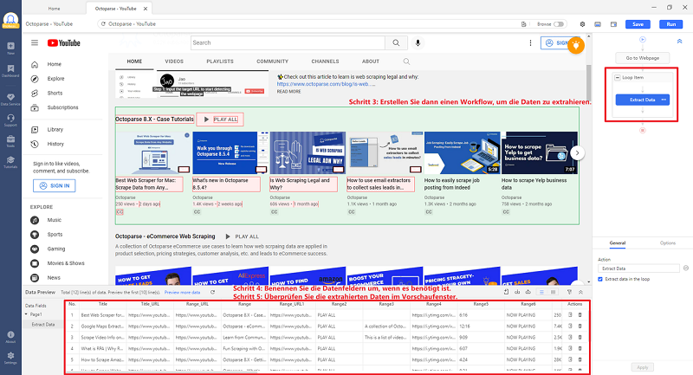Click the YouTube hamburger menu icon
The image size is (693, 375).
click(35, 42)
